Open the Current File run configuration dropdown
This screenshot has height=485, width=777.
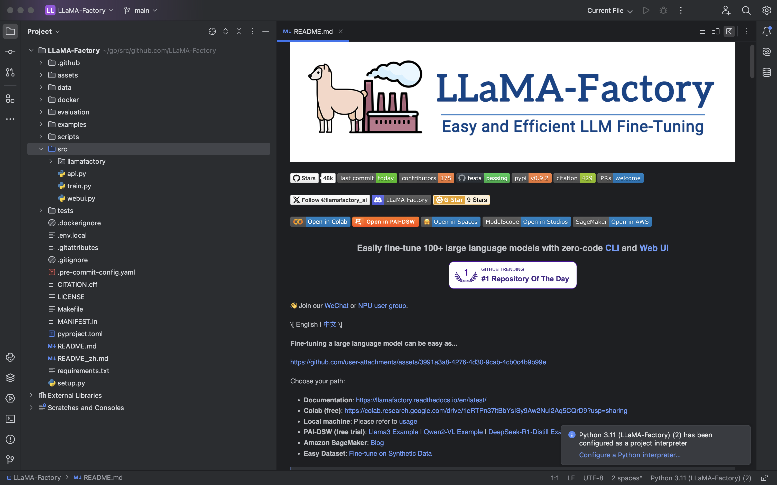[x=609, y=10]
